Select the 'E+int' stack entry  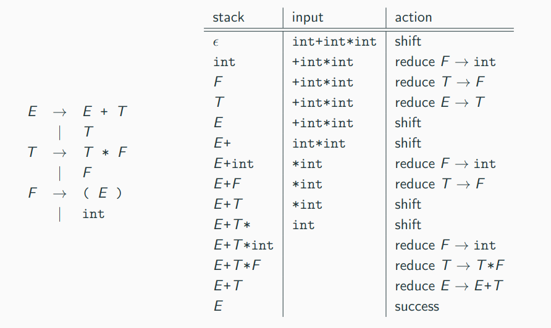[233, 164]
